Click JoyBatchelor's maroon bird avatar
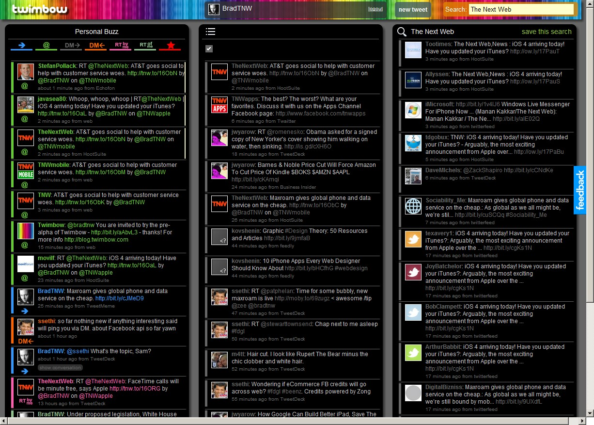Image resolution: width=594 pixels, height=425 pixels. (x=413, y=272)
